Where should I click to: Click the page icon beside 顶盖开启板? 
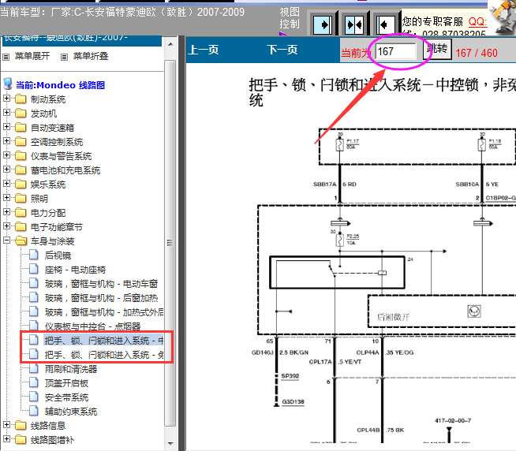point(34,382)
